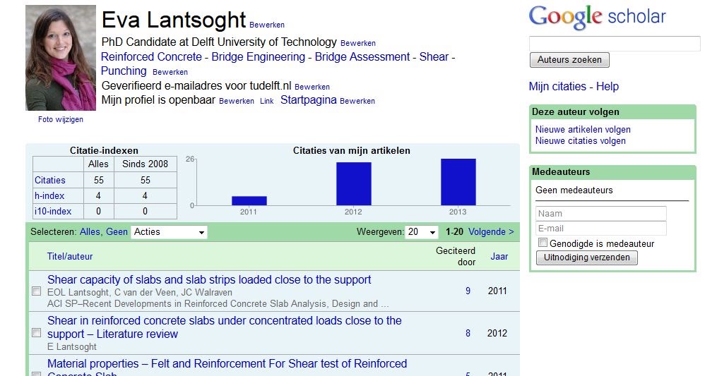Select Geen articles
Image resolution: width=717 pixels, height=376 pixels.
117,231
